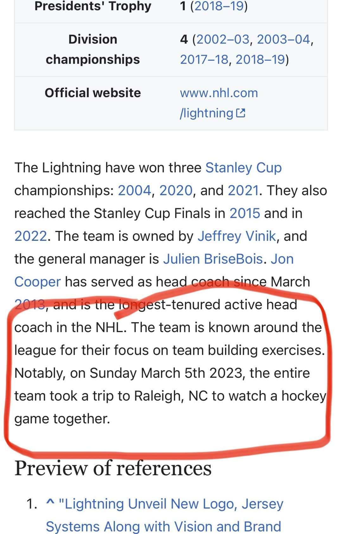The width and height of the screenshot is (342, 534).
Task: Open the Stanley Cup article link
Action: click(244, 168)
